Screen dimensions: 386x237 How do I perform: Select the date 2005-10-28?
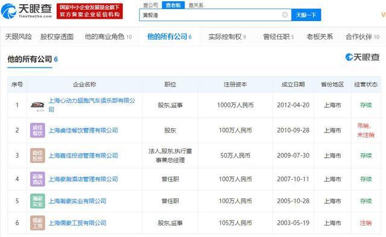(293, 201)
